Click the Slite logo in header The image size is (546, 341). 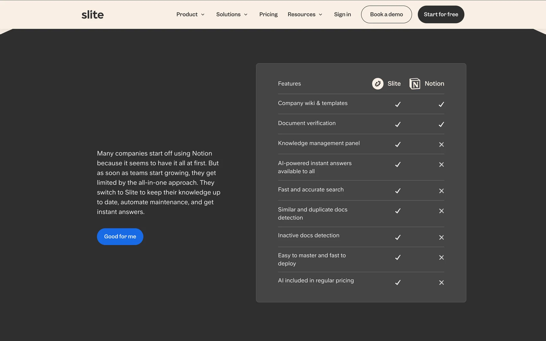92,14
